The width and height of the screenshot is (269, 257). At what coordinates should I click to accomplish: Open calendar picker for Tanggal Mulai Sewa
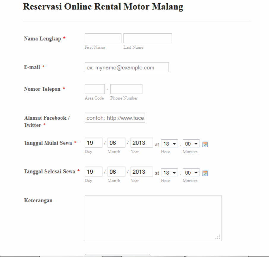[x=205, y=144]
